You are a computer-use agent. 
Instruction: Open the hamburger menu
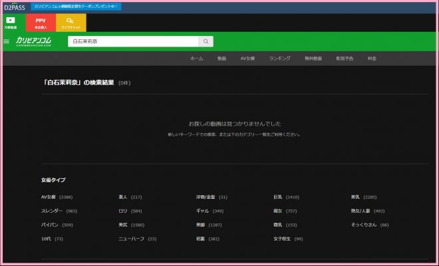pos(7,41)
